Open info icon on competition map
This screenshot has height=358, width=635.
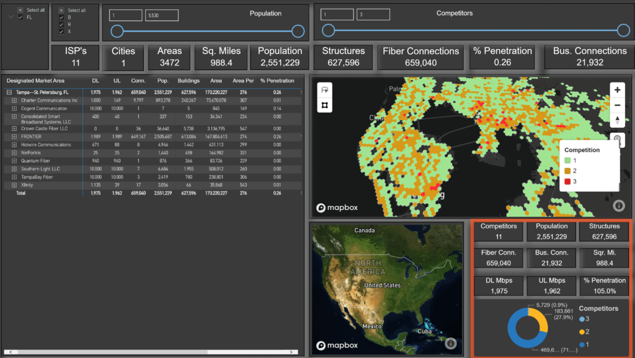pyautogui.click(x=619, y=206)
